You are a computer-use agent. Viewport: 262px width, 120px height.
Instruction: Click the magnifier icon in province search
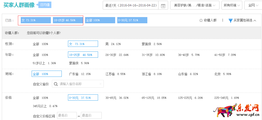click(56, 84)
